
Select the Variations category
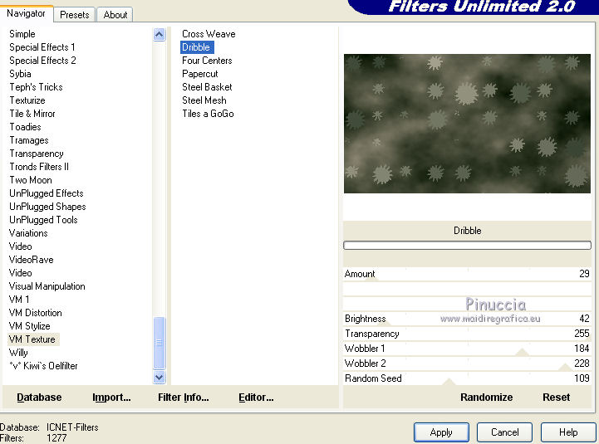point(28,233)
